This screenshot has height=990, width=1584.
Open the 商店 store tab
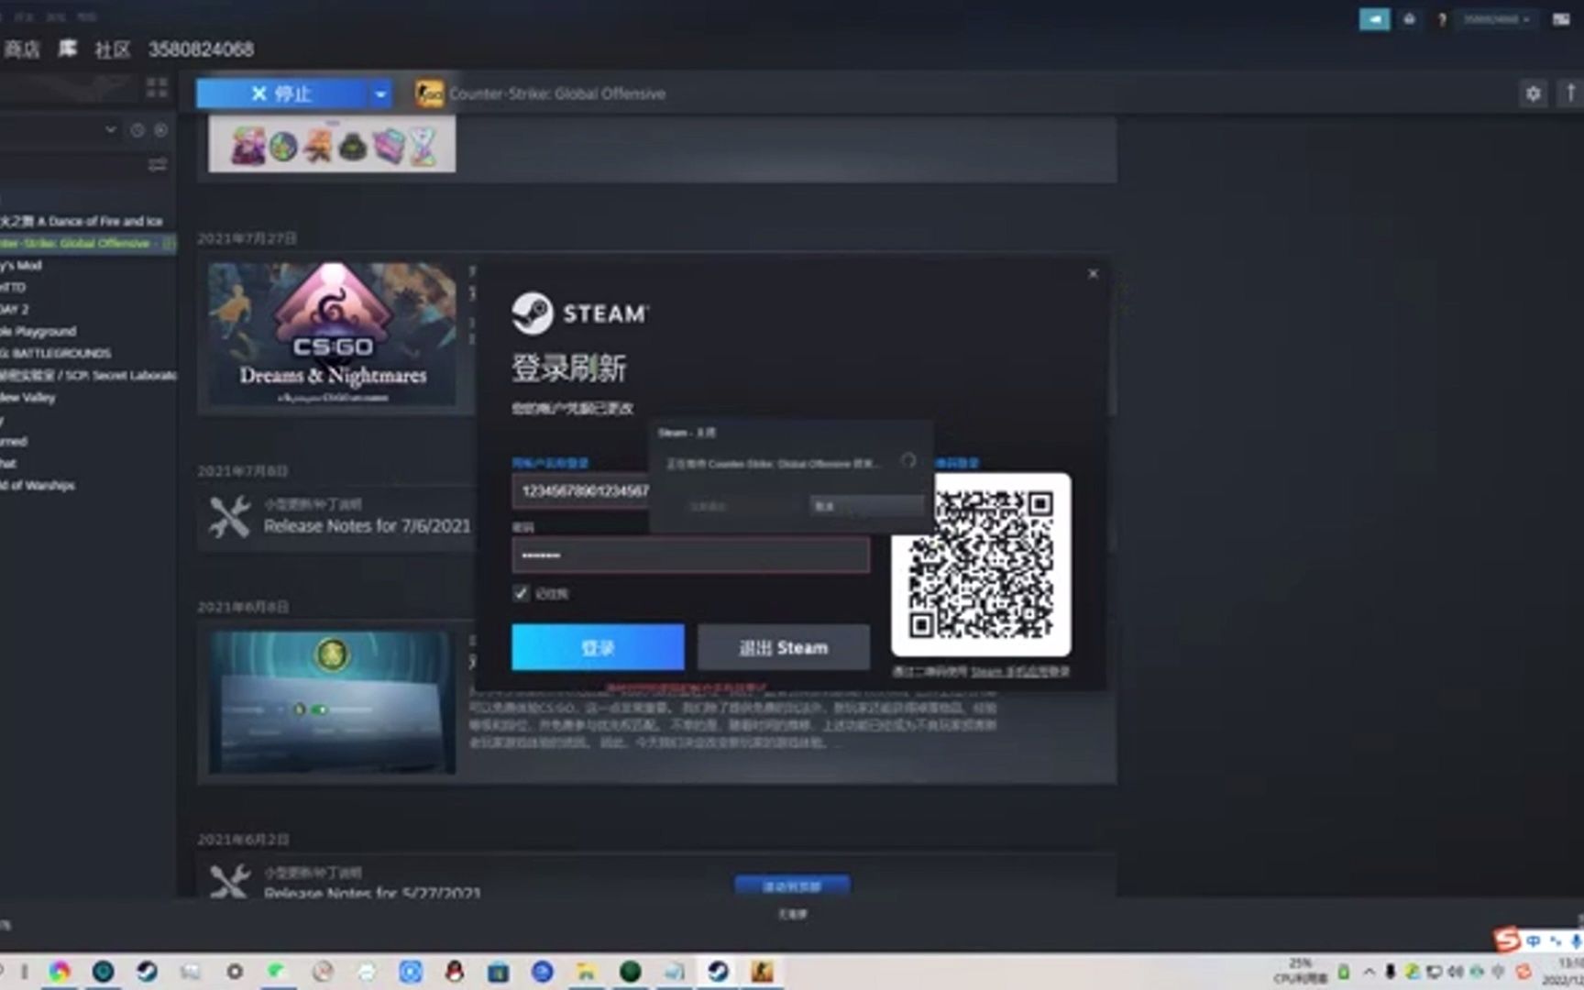pos(21,49)
